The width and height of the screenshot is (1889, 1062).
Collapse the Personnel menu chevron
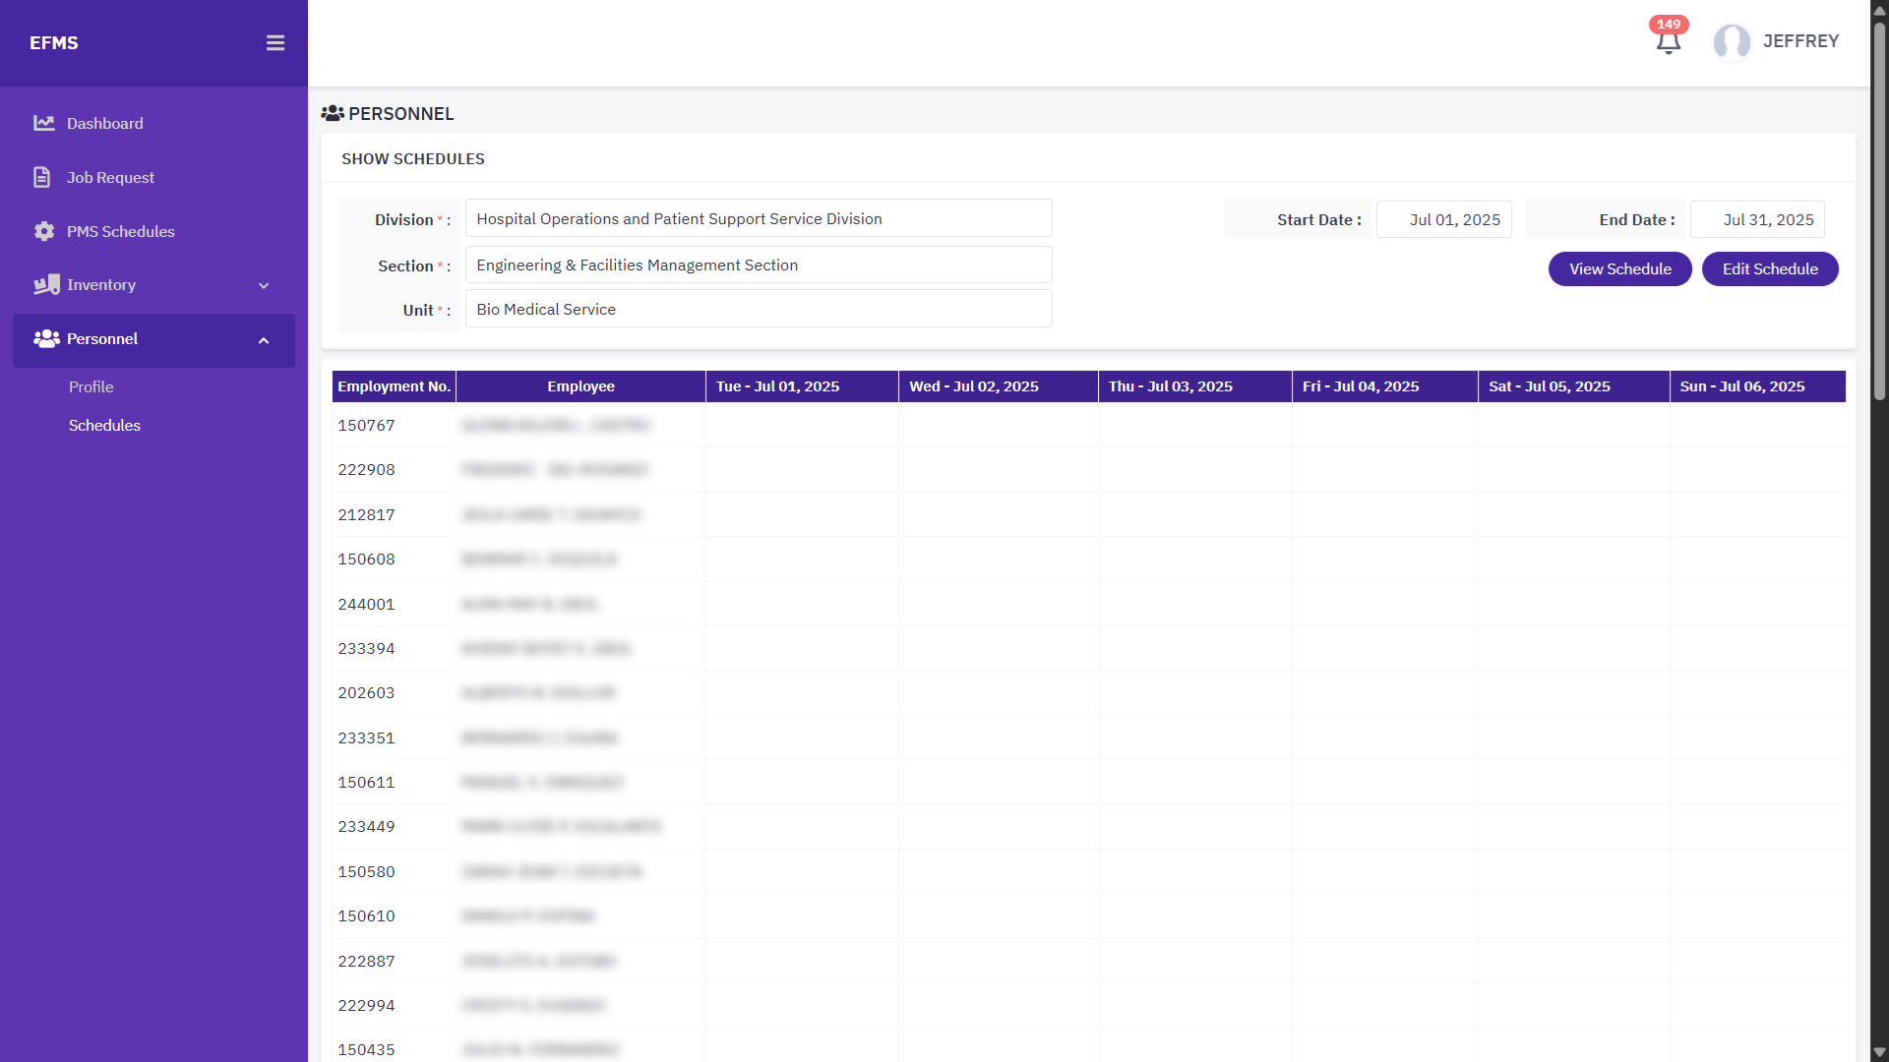264,340
